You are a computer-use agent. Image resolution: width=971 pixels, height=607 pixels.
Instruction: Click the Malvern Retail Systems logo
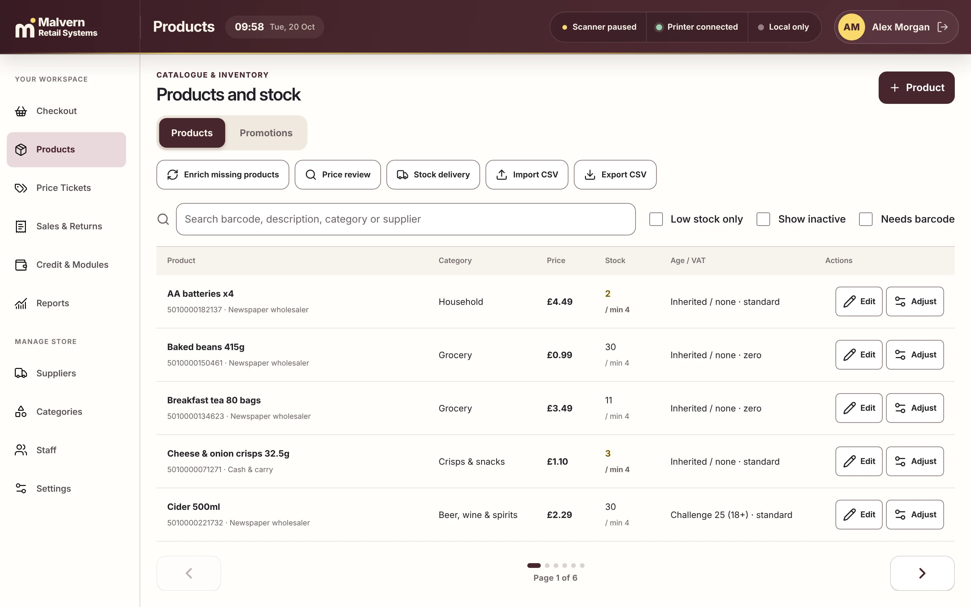click(56, 27)
